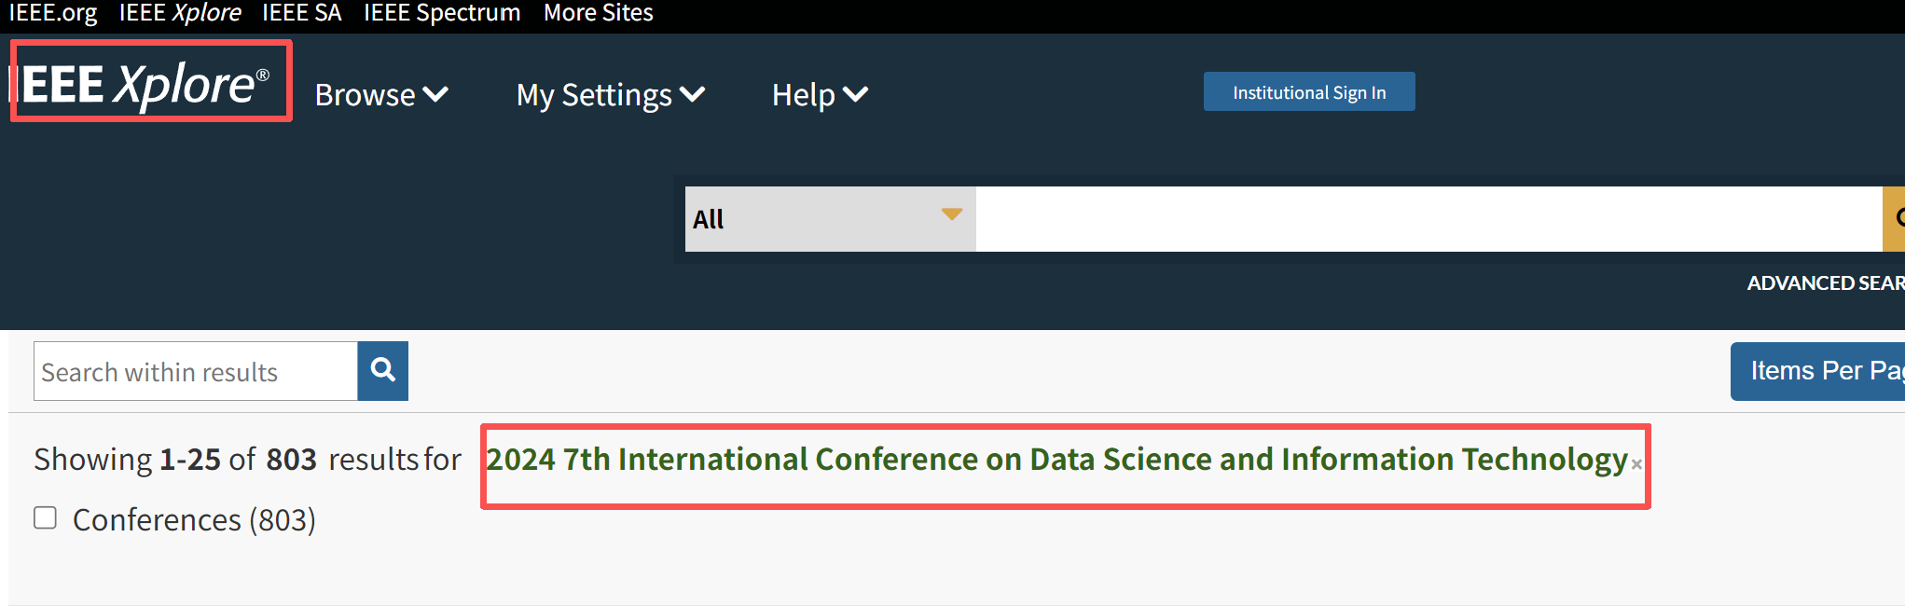Click the Advanced Search link
The height and width of the screenshot is (606, 1905).
(x=1825, y=283)
